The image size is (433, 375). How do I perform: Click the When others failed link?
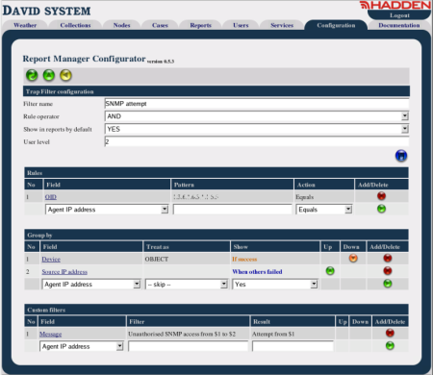point(257,272)
